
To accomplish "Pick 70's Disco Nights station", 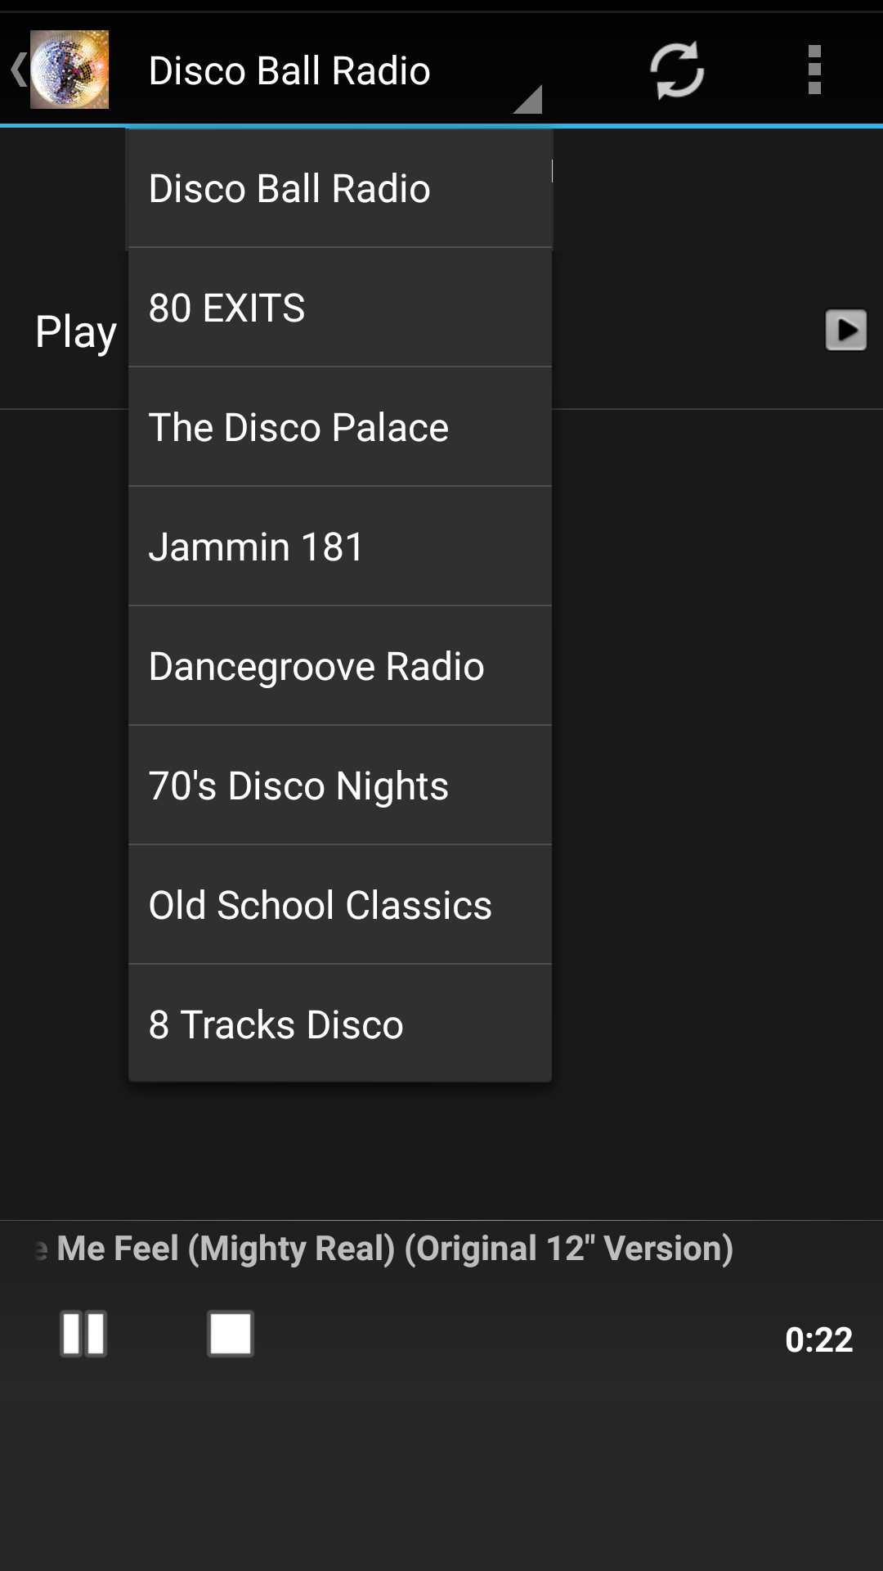I will (x=340, y=785).
